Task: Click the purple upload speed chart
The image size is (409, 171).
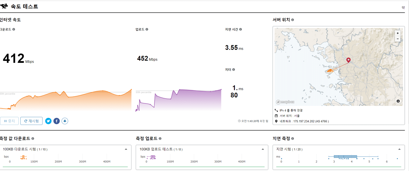Action: click(x=178, y=100)
